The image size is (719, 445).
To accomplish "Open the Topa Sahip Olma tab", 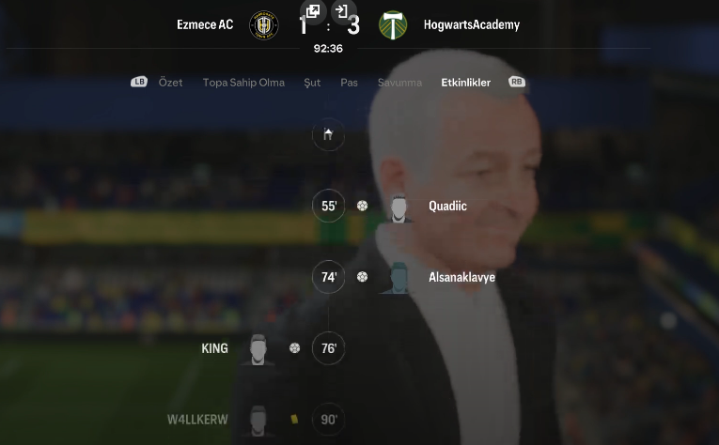I will (243, 83).
